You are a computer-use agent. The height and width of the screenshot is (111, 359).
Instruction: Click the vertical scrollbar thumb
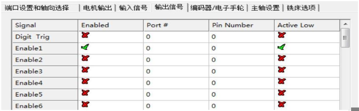coord(346,38)
